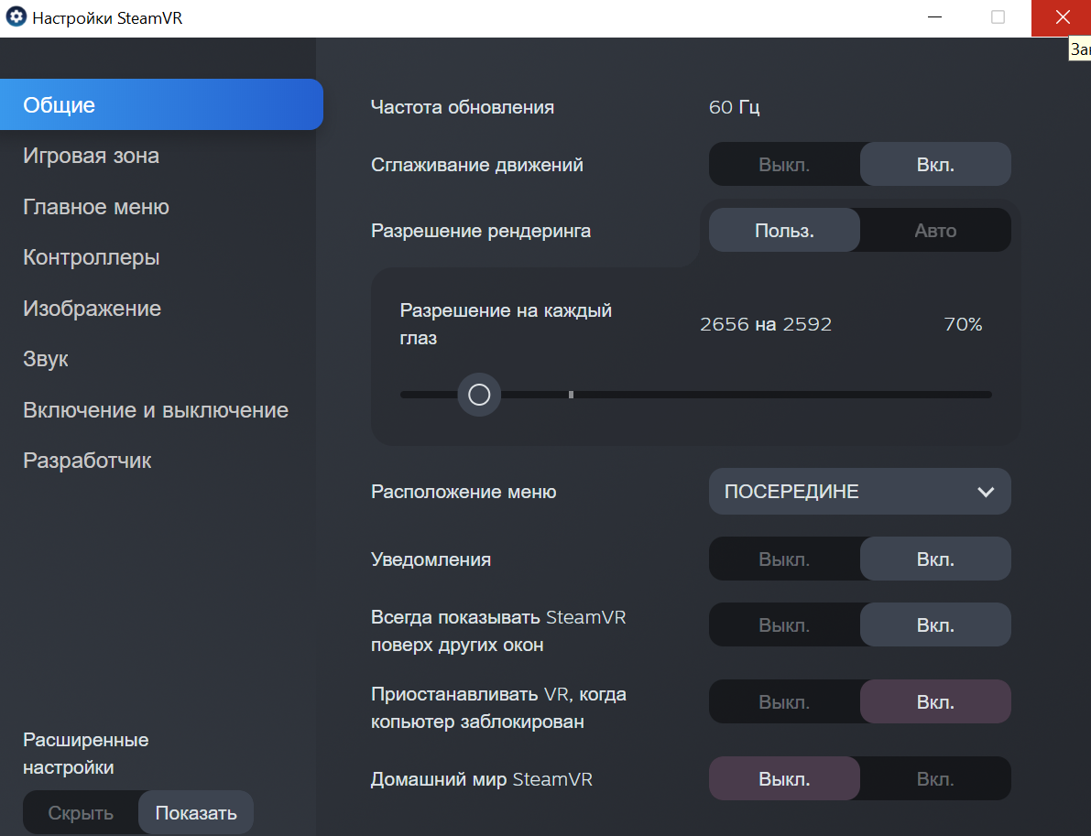The image size is (1091, 836).
Task: Click the SteamVR gear icon in title bar
Action: tap(16, 17)
